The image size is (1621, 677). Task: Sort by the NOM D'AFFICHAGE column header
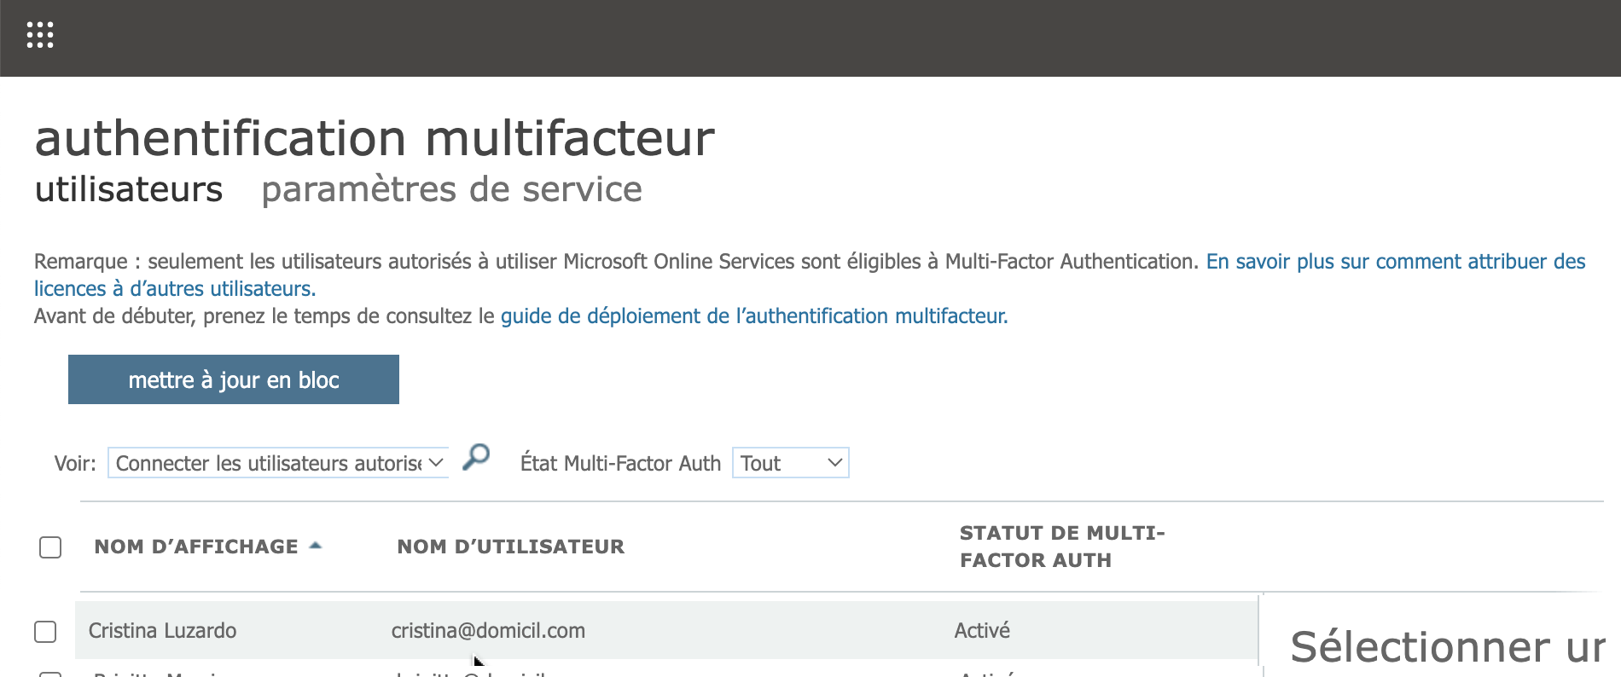196,547
